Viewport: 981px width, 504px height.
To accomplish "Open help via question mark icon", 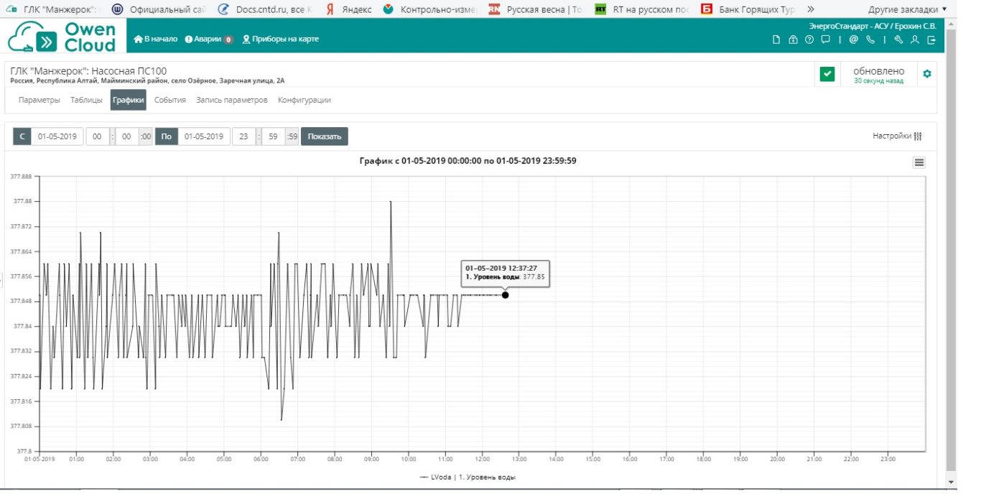I will click(809, 40).
